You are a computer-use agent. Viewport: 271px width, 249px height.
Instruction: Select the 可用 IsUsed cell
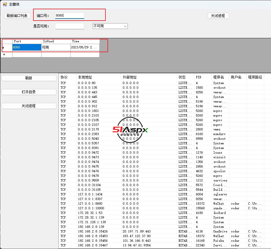click(56, 47)
